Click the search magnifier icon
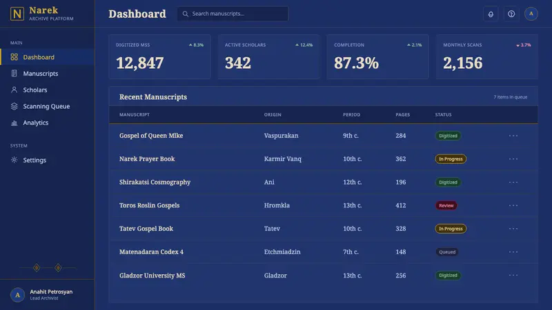The height and width of the screenshot is (310, 552). point(185,14)
